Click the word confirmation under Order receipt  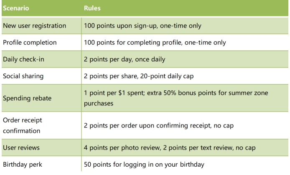21,131
